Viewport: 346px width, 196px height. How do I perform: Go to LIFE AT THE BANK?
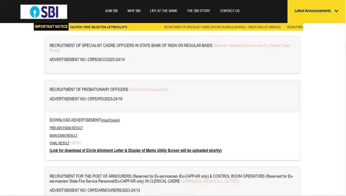click(x=163, y=11)
